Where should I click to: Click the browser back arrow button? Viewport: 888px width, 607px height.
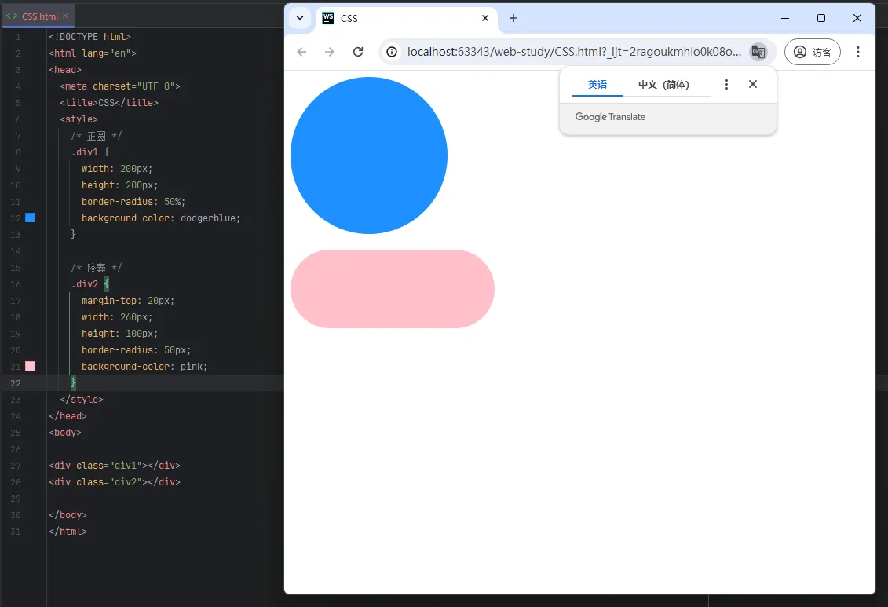click(x=301, y=52)
